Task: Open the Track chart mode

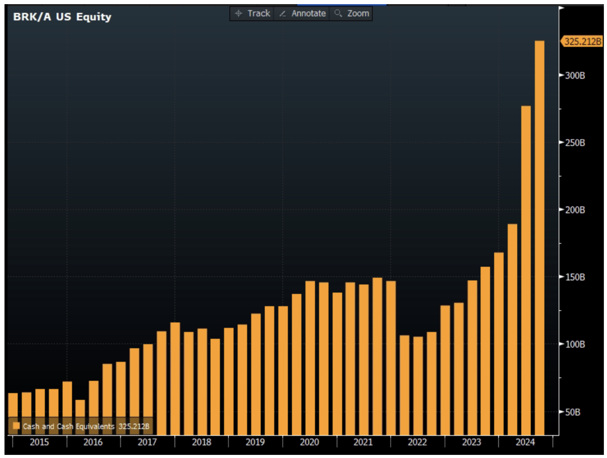Action: (x=253, y=13)
